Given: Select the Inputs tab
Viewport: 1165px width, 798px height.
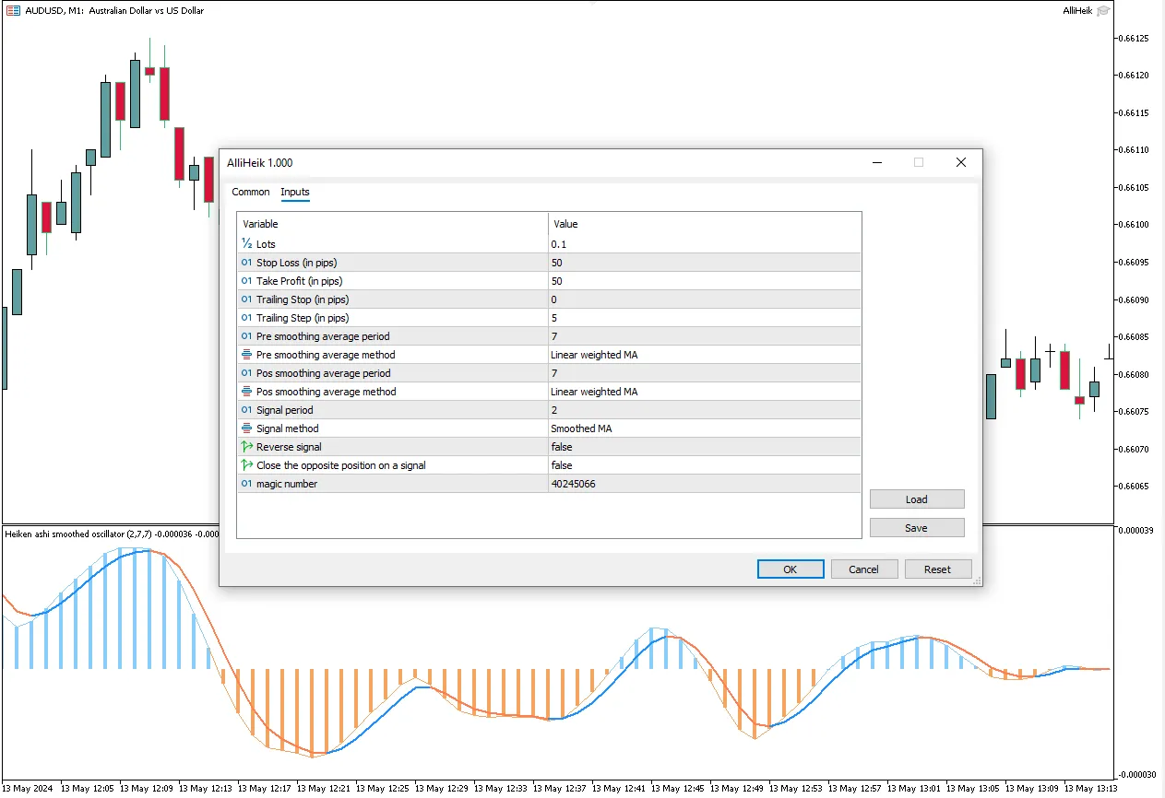Looking at the screenshot, I should [295, 192].
